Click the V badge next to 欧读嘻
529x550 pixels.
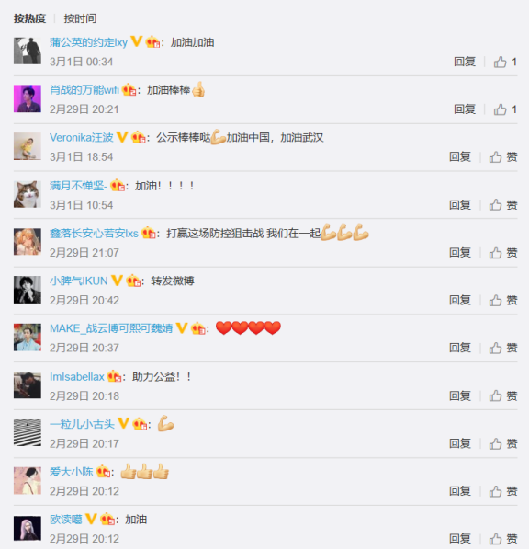91,519
